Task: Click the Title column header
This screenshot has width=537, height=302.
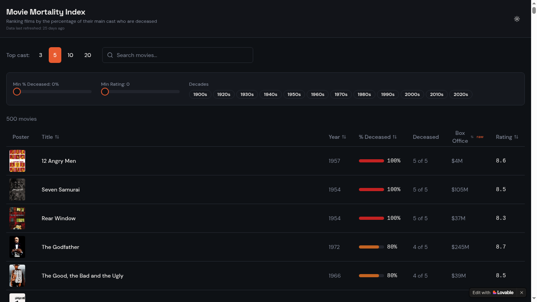Action: (x=50, y=137)
